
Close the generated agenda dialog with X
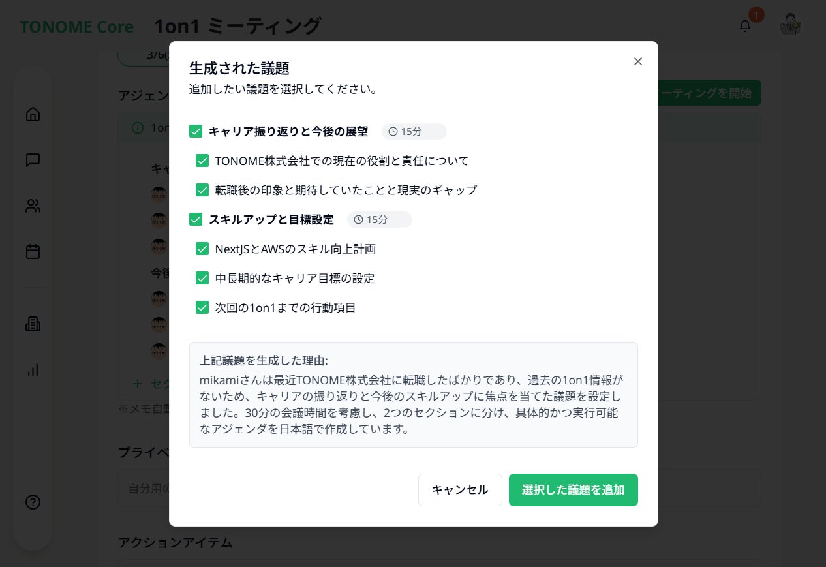pos(638,61)
